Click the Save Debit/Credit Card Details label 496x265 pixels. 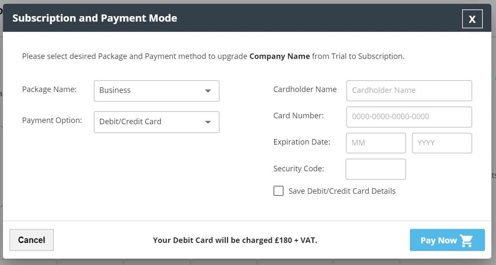(342, 191)
